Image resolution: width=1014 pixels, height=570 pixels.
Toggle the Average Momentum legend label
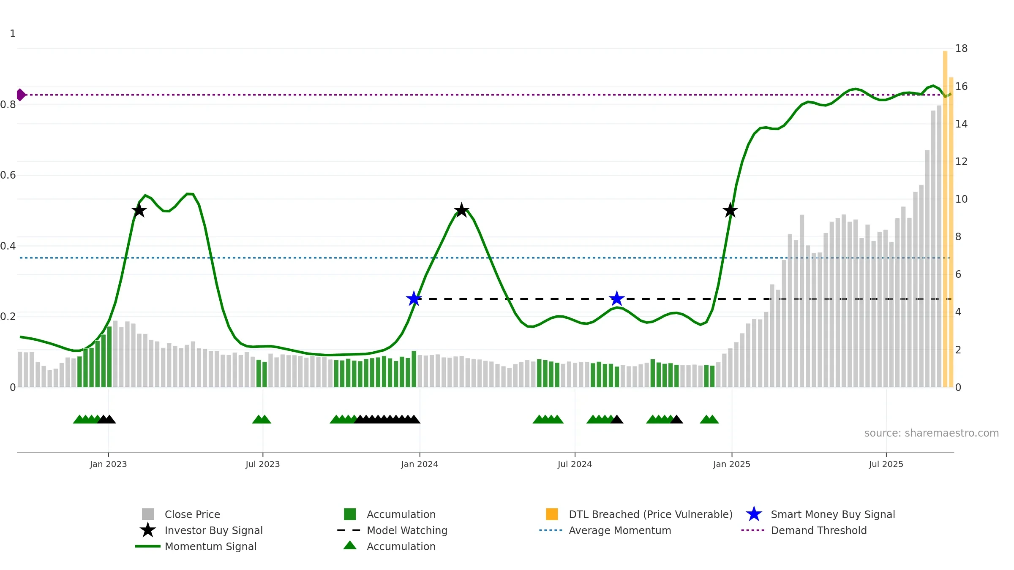[620, 530]
